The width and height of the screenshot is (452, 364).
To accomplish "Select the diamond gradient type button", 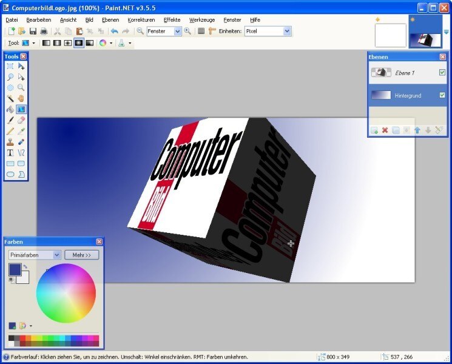I will pyautogui.click(x=67, y=44).
